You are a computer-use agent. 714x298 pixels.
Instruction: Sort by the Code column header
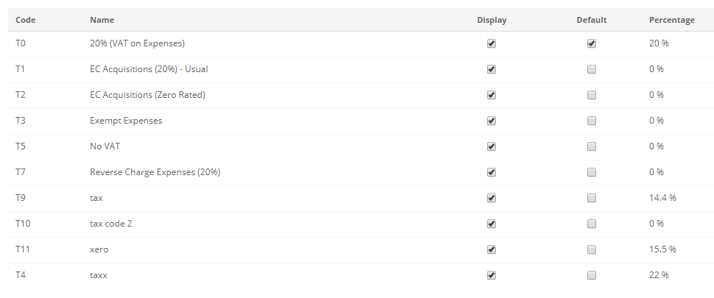pyautogui.click(x=26, y=20)
